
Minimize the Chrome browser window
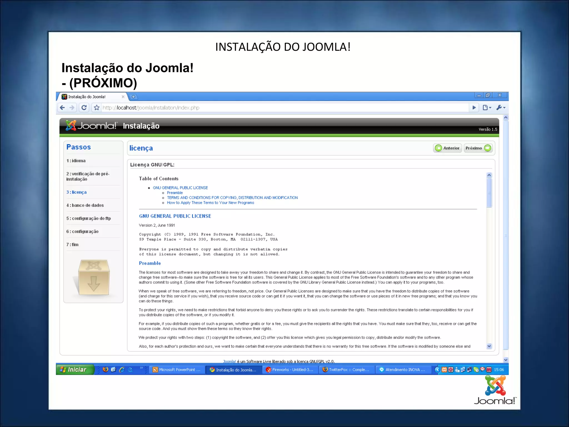coord(479,95)
